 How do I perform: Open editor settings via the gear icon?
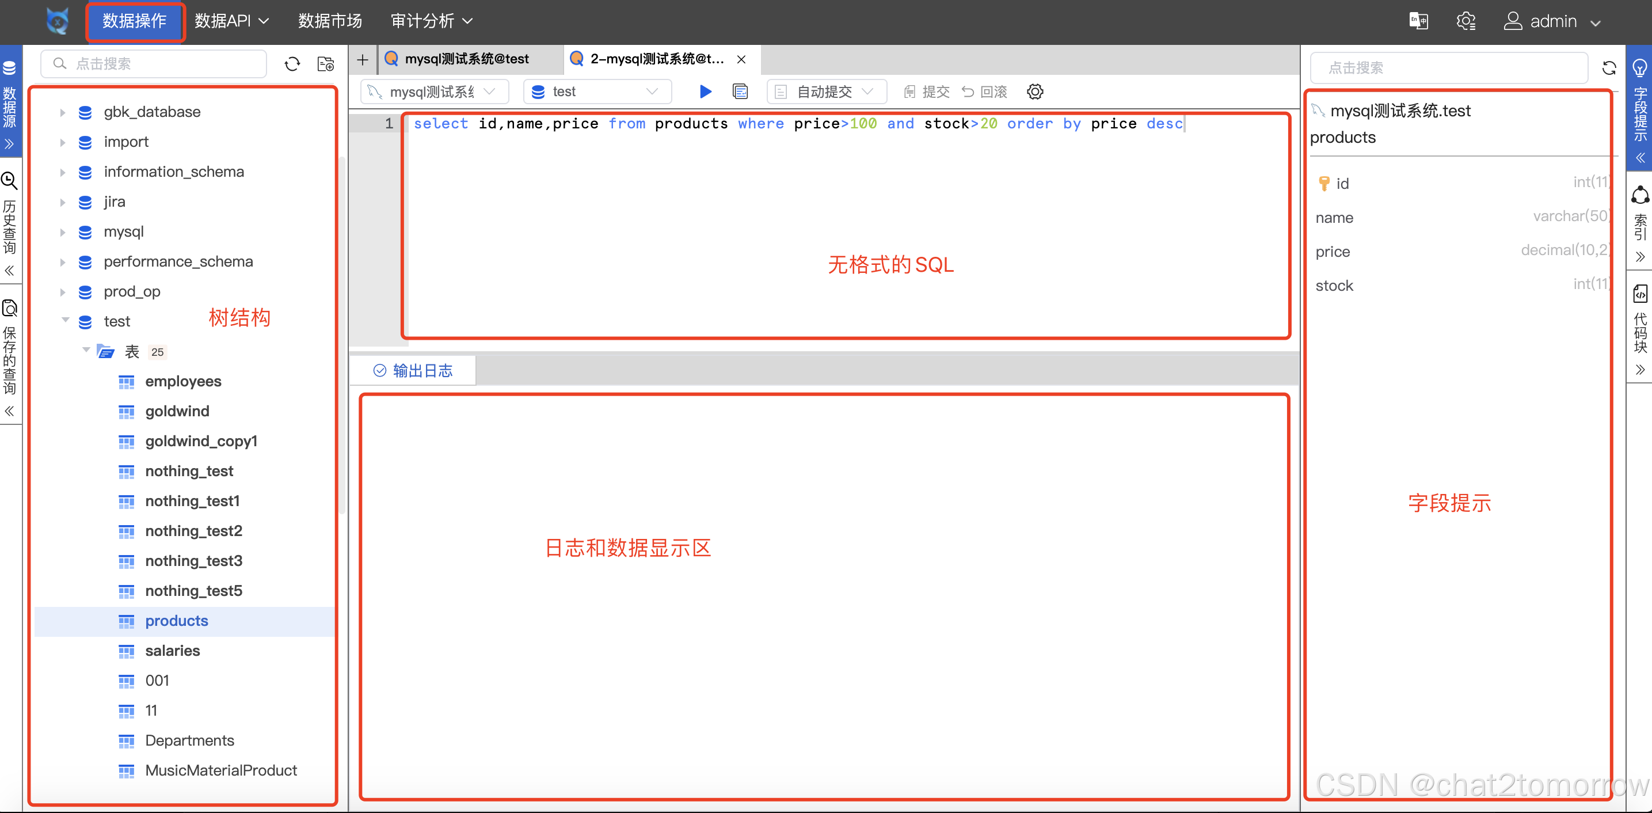1034,91
